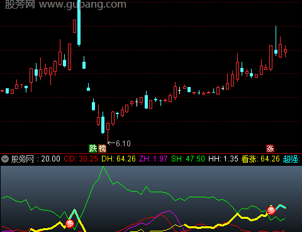Select the 6.10 low price label
Image resolution: width=302 pixels, height=232 pixels.
(x=123, y=144)
